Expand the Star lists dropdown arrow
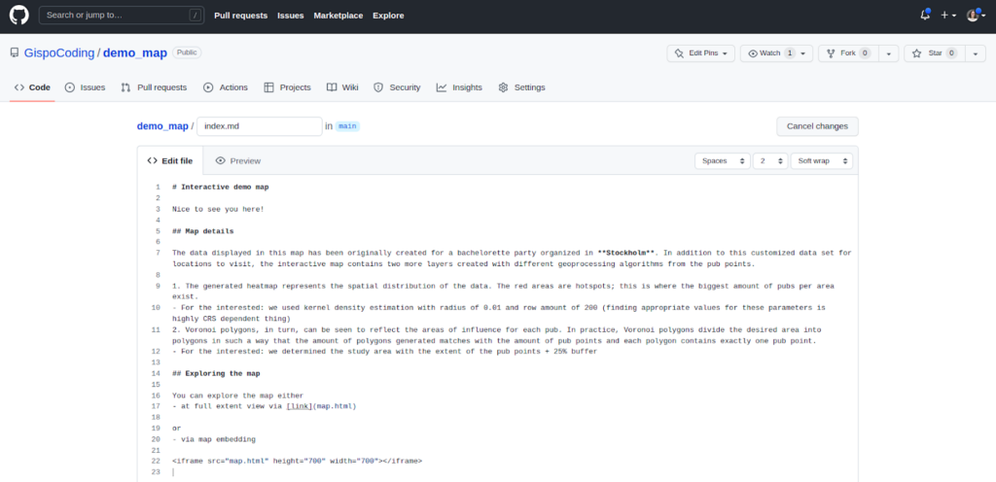The width and height of the screenshot is (996, 482). click(x=976, y=53)
